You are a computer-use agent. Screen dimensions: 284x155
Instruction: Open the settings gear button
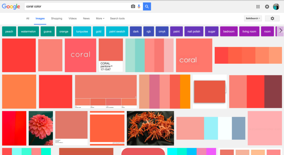click(x=272, y=18)
